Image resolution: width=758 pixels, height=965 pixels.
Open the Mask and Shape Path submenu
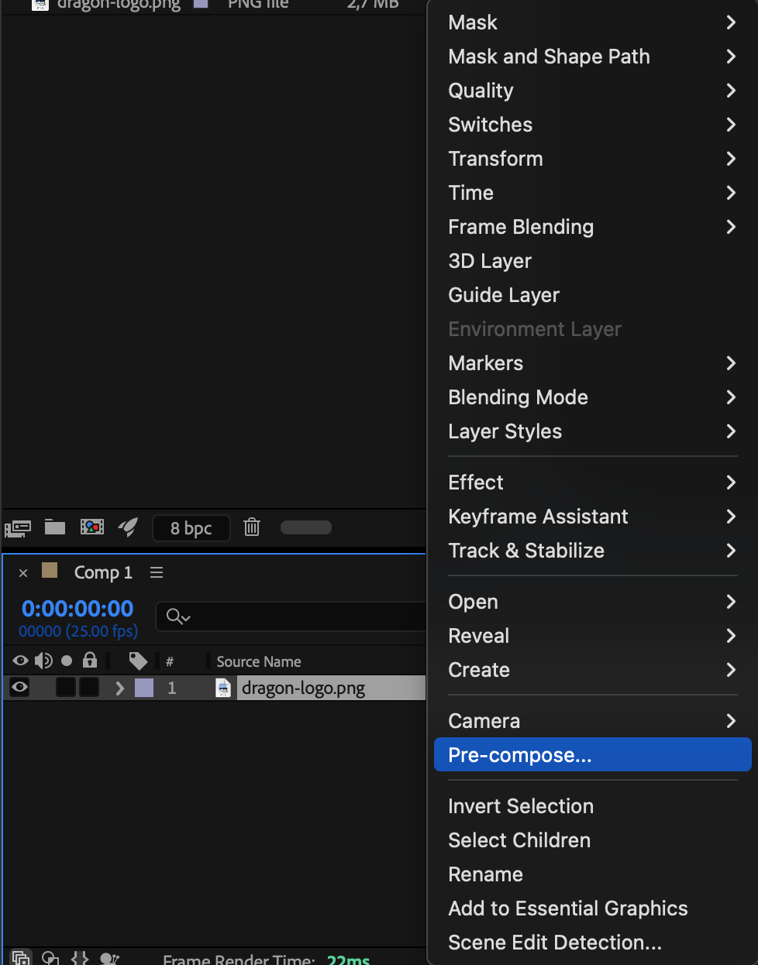tap(592, 57)
